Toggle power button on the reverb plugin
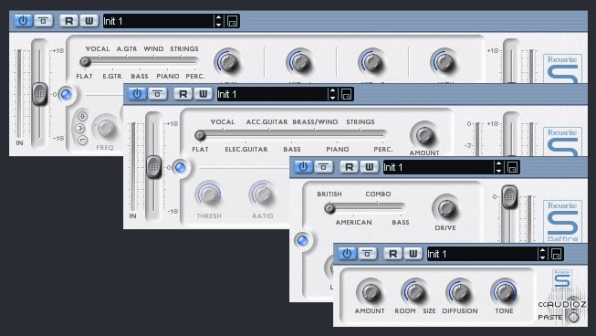 [x=347, y=254]
